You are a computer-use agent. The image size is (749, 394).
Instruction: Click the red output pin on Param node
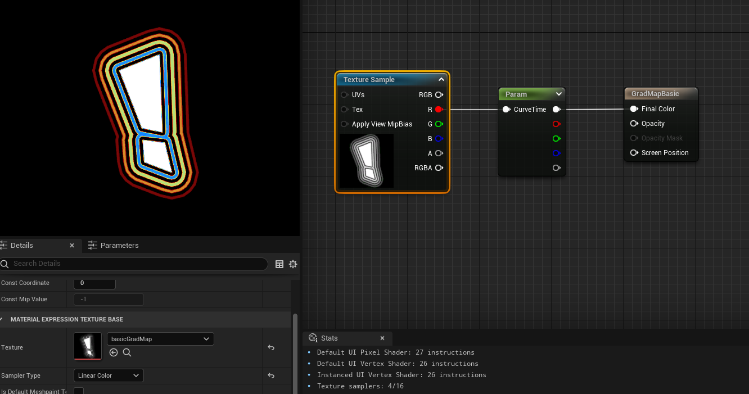pyautogui.click(x=556, y=124)
